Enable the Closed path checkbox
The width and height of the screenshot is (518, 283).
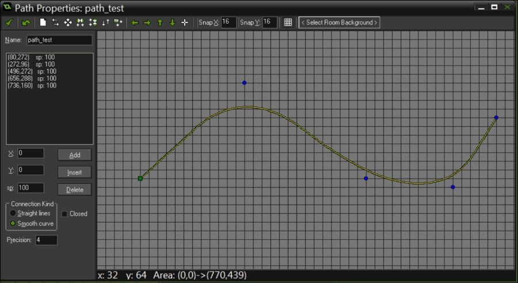pyautogui.click(x=64, y=214)
